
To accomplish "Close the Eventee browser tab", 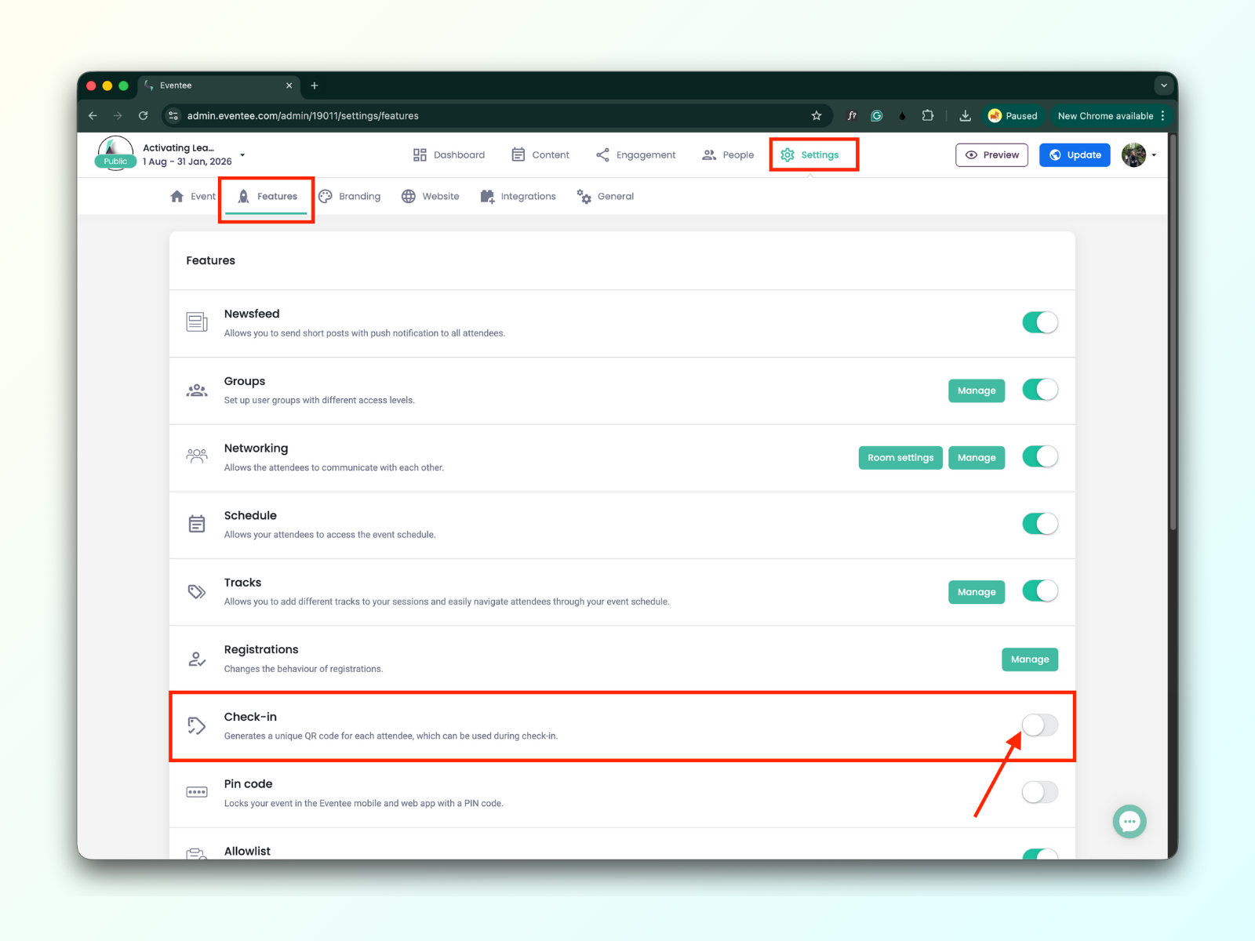I will (x=289, y=85).
